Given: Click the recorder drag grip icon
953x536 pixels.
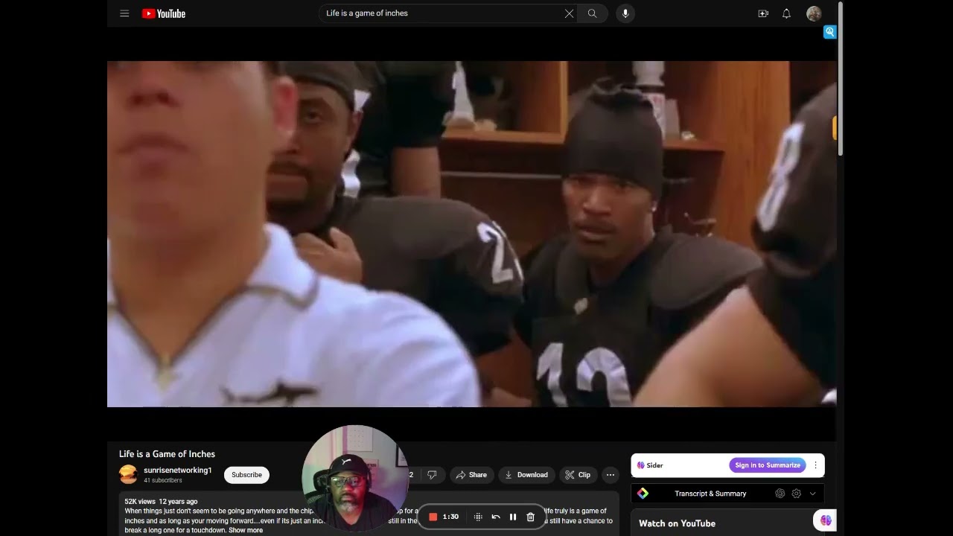Looking at the screenshot, I should [478, 517].
